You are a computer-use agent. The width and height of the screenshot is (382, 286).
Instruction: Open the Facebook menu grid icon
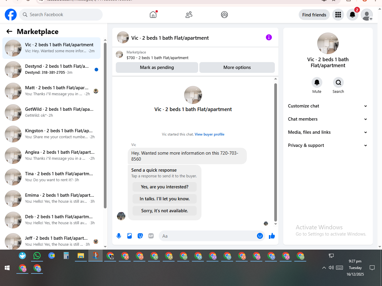click(338, 15)
